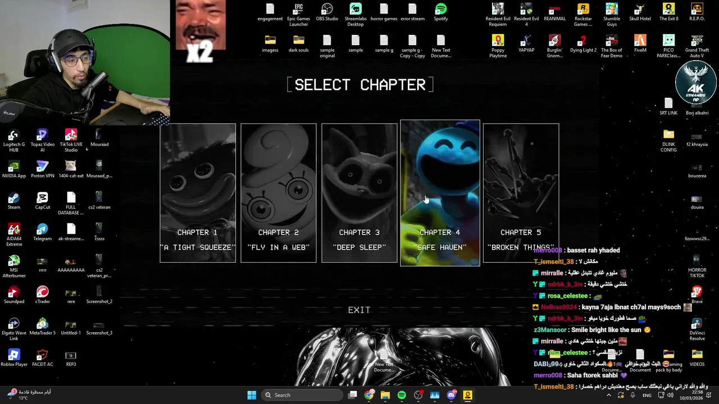Image resolution: width=719 pixels, height=404 pixels.
Task: Choose Chapter 5 "Broken Things" card
Action: pyautogui.click(x=521, y=193)
